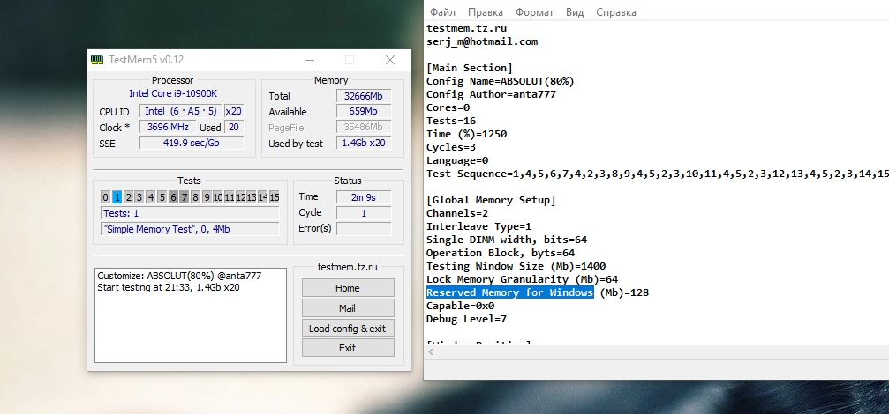Click the Cycle value field
The image size is (889, 414).
(364, 212)
